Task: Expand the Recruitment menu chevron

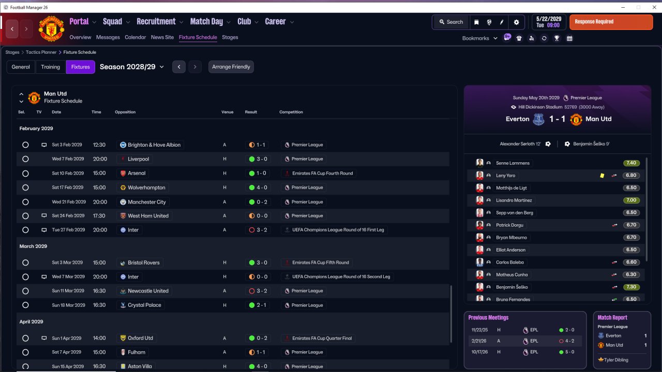Action: click(181, 22)
